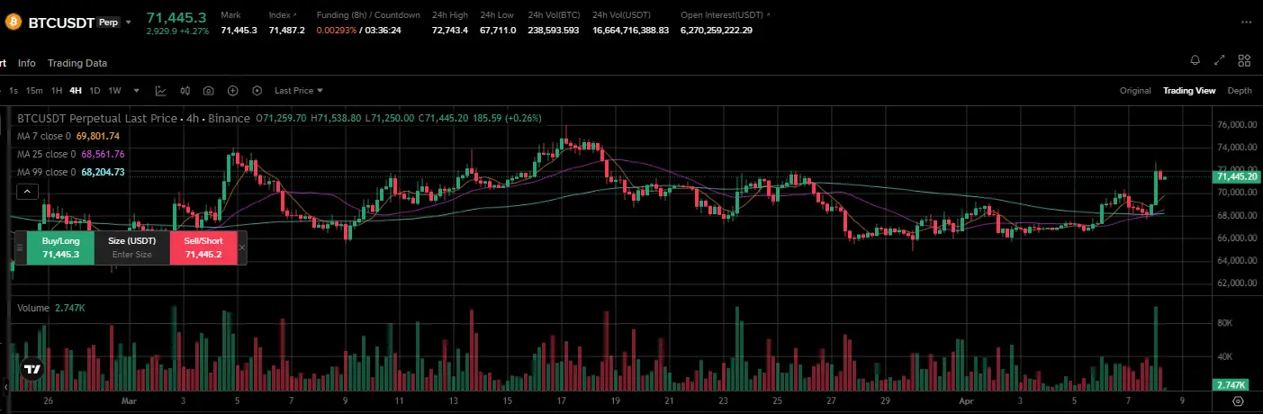Click the TradingView logo badge

(x=32, y=369)
